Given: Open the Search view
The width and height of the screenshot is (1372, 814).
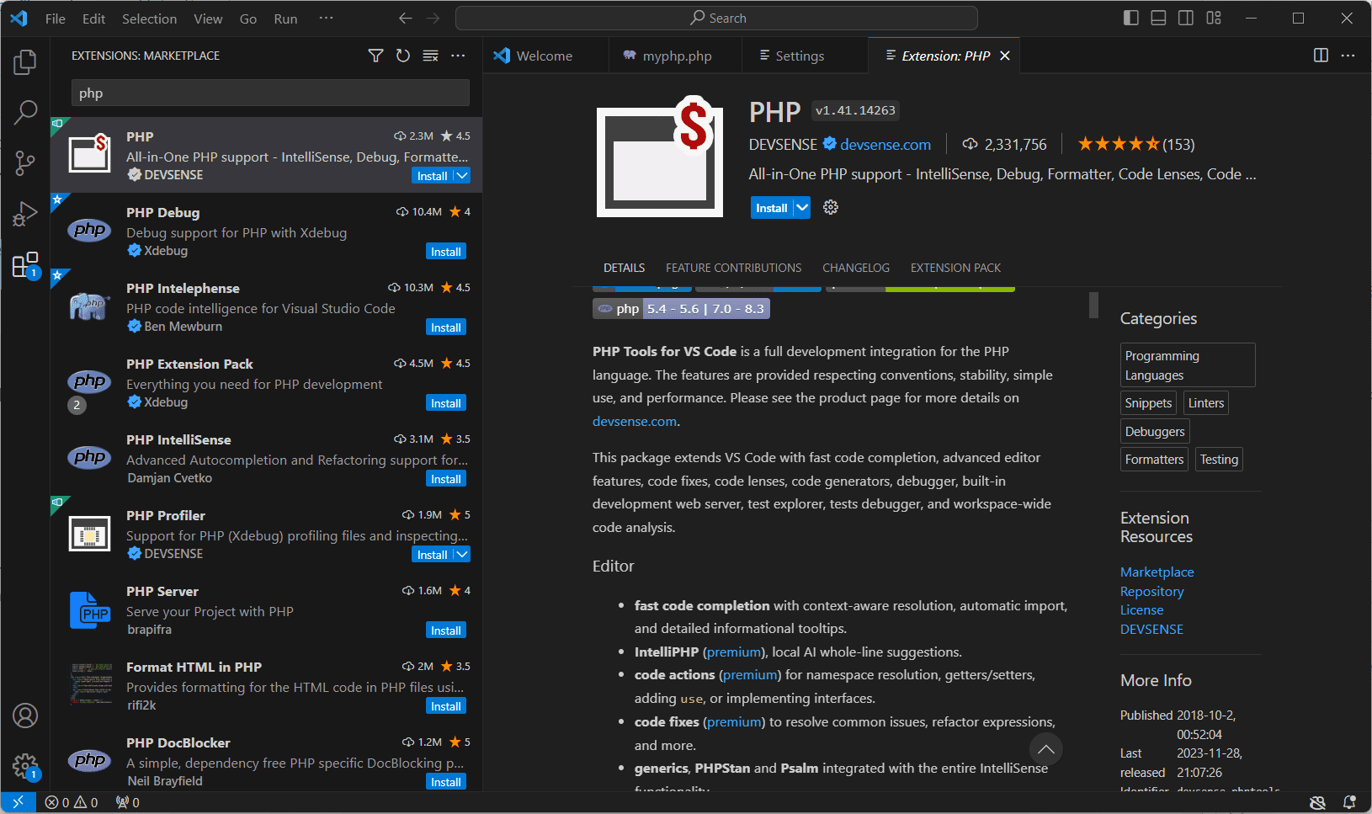Looking at the screenshot, I should (x=24, y=112).
